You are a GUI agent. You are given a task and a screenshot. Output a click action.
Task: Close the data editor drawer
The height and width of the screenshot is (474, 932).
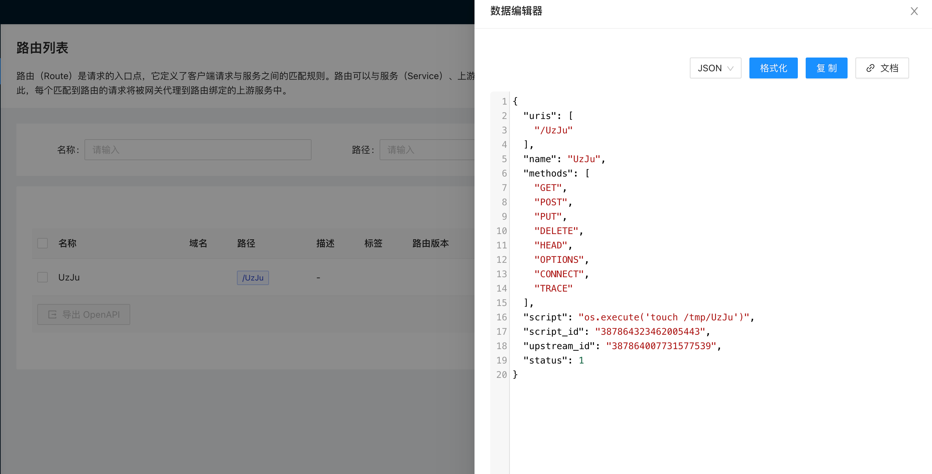914,11
